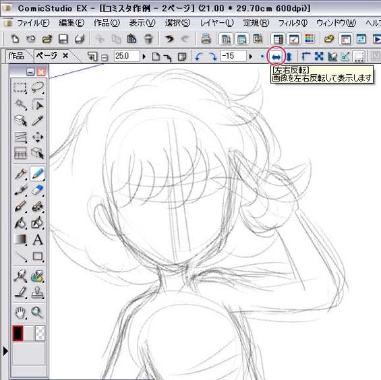Toggle vertical flip display button
Viewport: 381px width, 380px height.
pyautogui.click(x=289, y=57)
